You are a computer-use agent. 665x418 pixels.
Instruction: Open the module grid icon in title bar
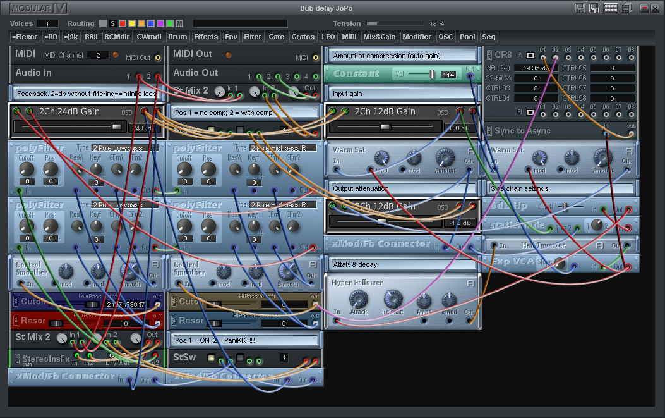[610, 8]
